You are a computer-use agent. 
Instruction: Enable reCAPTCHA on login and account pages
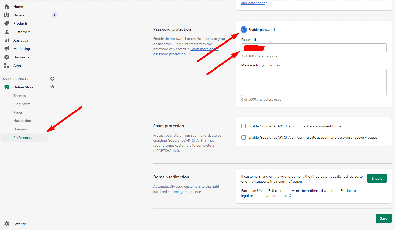[x=244, y=137]
